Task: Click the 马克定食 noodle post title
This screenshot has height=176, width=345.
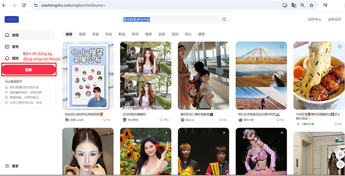Action: click(x=319, y=116)
